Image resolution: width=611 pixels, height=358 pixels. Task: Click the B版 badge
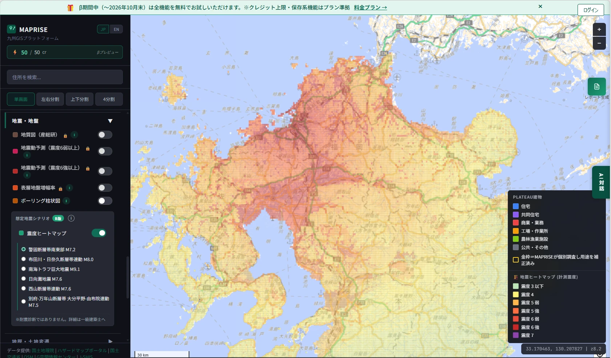point(58,218)
